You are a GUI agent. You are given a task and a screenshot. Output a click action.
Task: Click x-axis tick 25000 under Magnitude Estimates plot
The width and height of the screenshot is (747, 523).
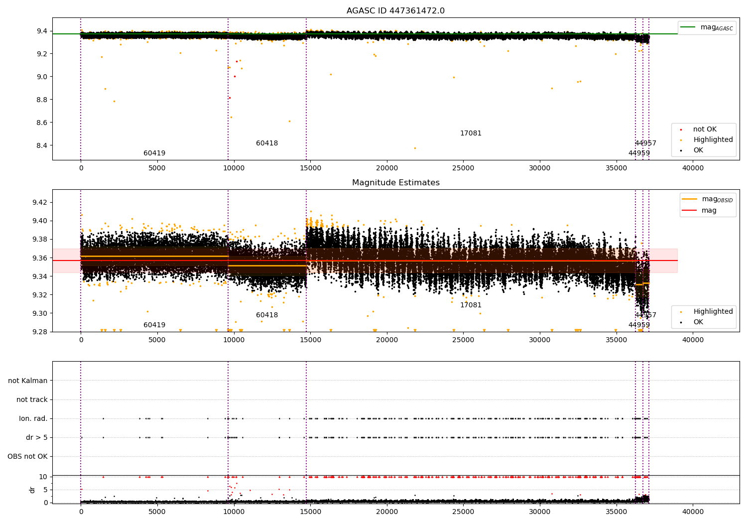tap(463, 340)
